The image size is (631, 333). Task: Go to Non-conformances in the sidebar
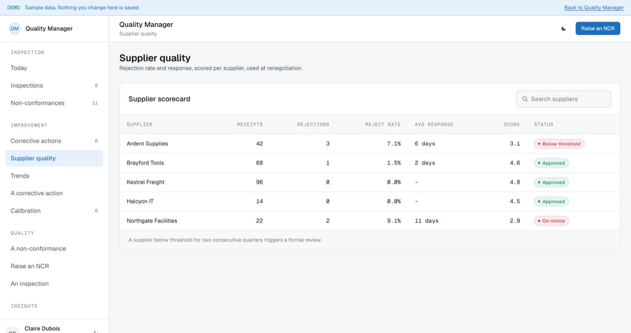(x=54, y=103)
